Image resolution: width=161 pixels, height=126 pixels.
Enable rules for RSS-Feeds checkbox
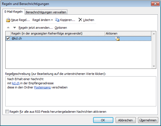pyautogui.click(x=7, y=111)
